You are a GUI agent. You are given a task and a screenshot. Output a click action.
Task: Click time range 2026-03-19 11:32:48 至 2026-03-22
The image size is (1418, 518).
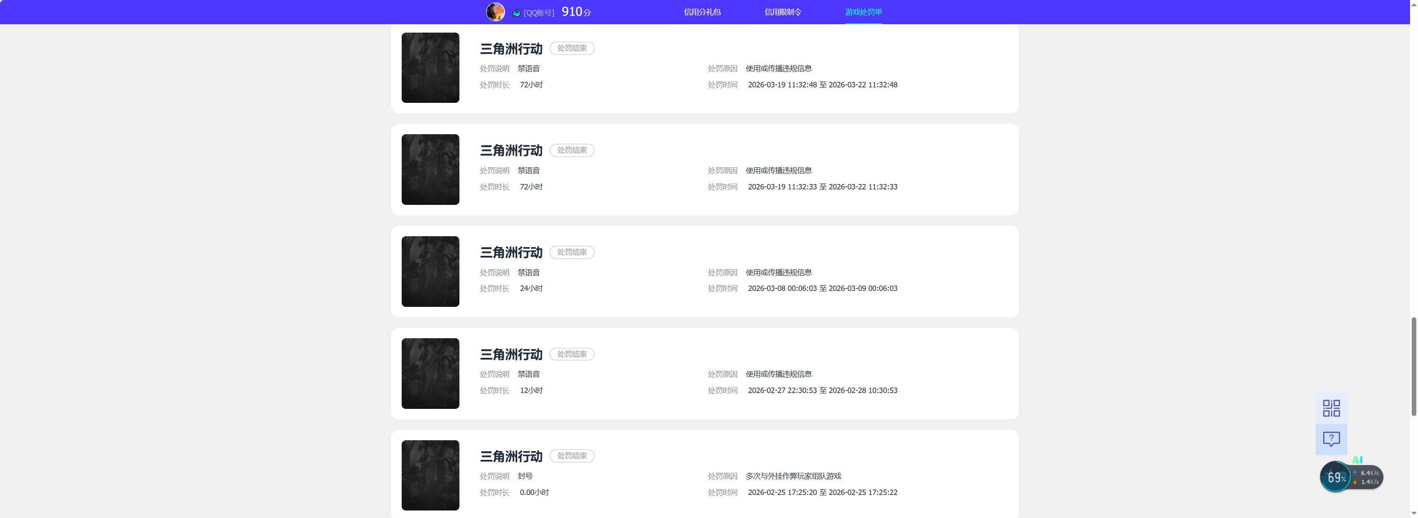click(823, 85)
